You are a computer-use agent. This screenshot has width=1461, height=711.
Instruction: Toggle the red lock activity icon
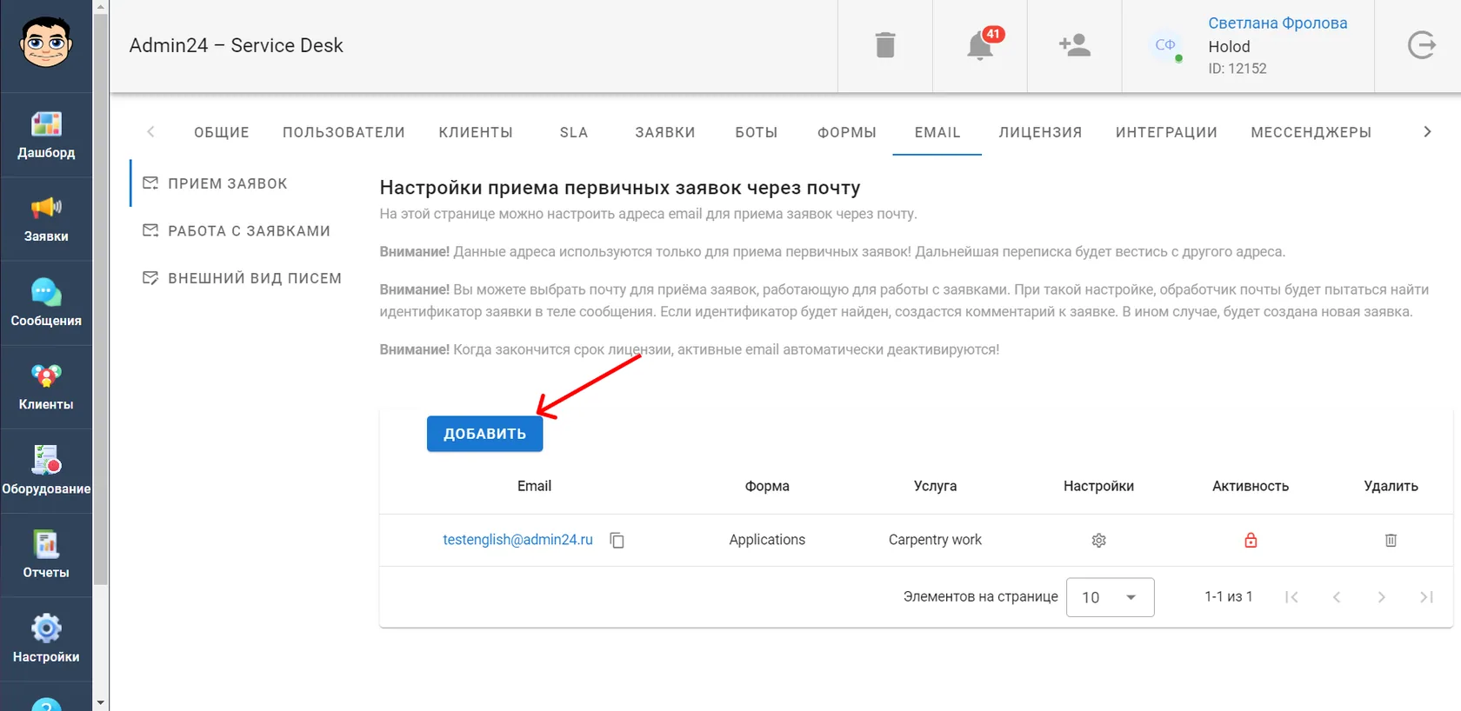coord(1251,540)
